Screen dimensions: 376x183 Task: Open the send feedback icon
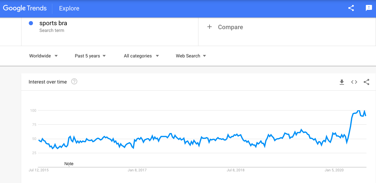[369, 8]
